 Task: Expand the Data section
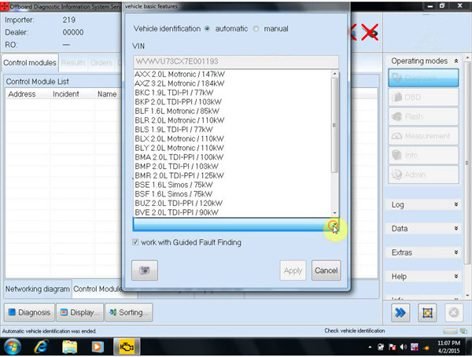456,229
